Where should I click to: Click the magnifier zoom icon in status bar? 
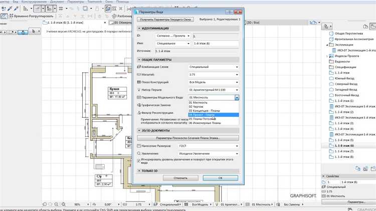(56, 204)
